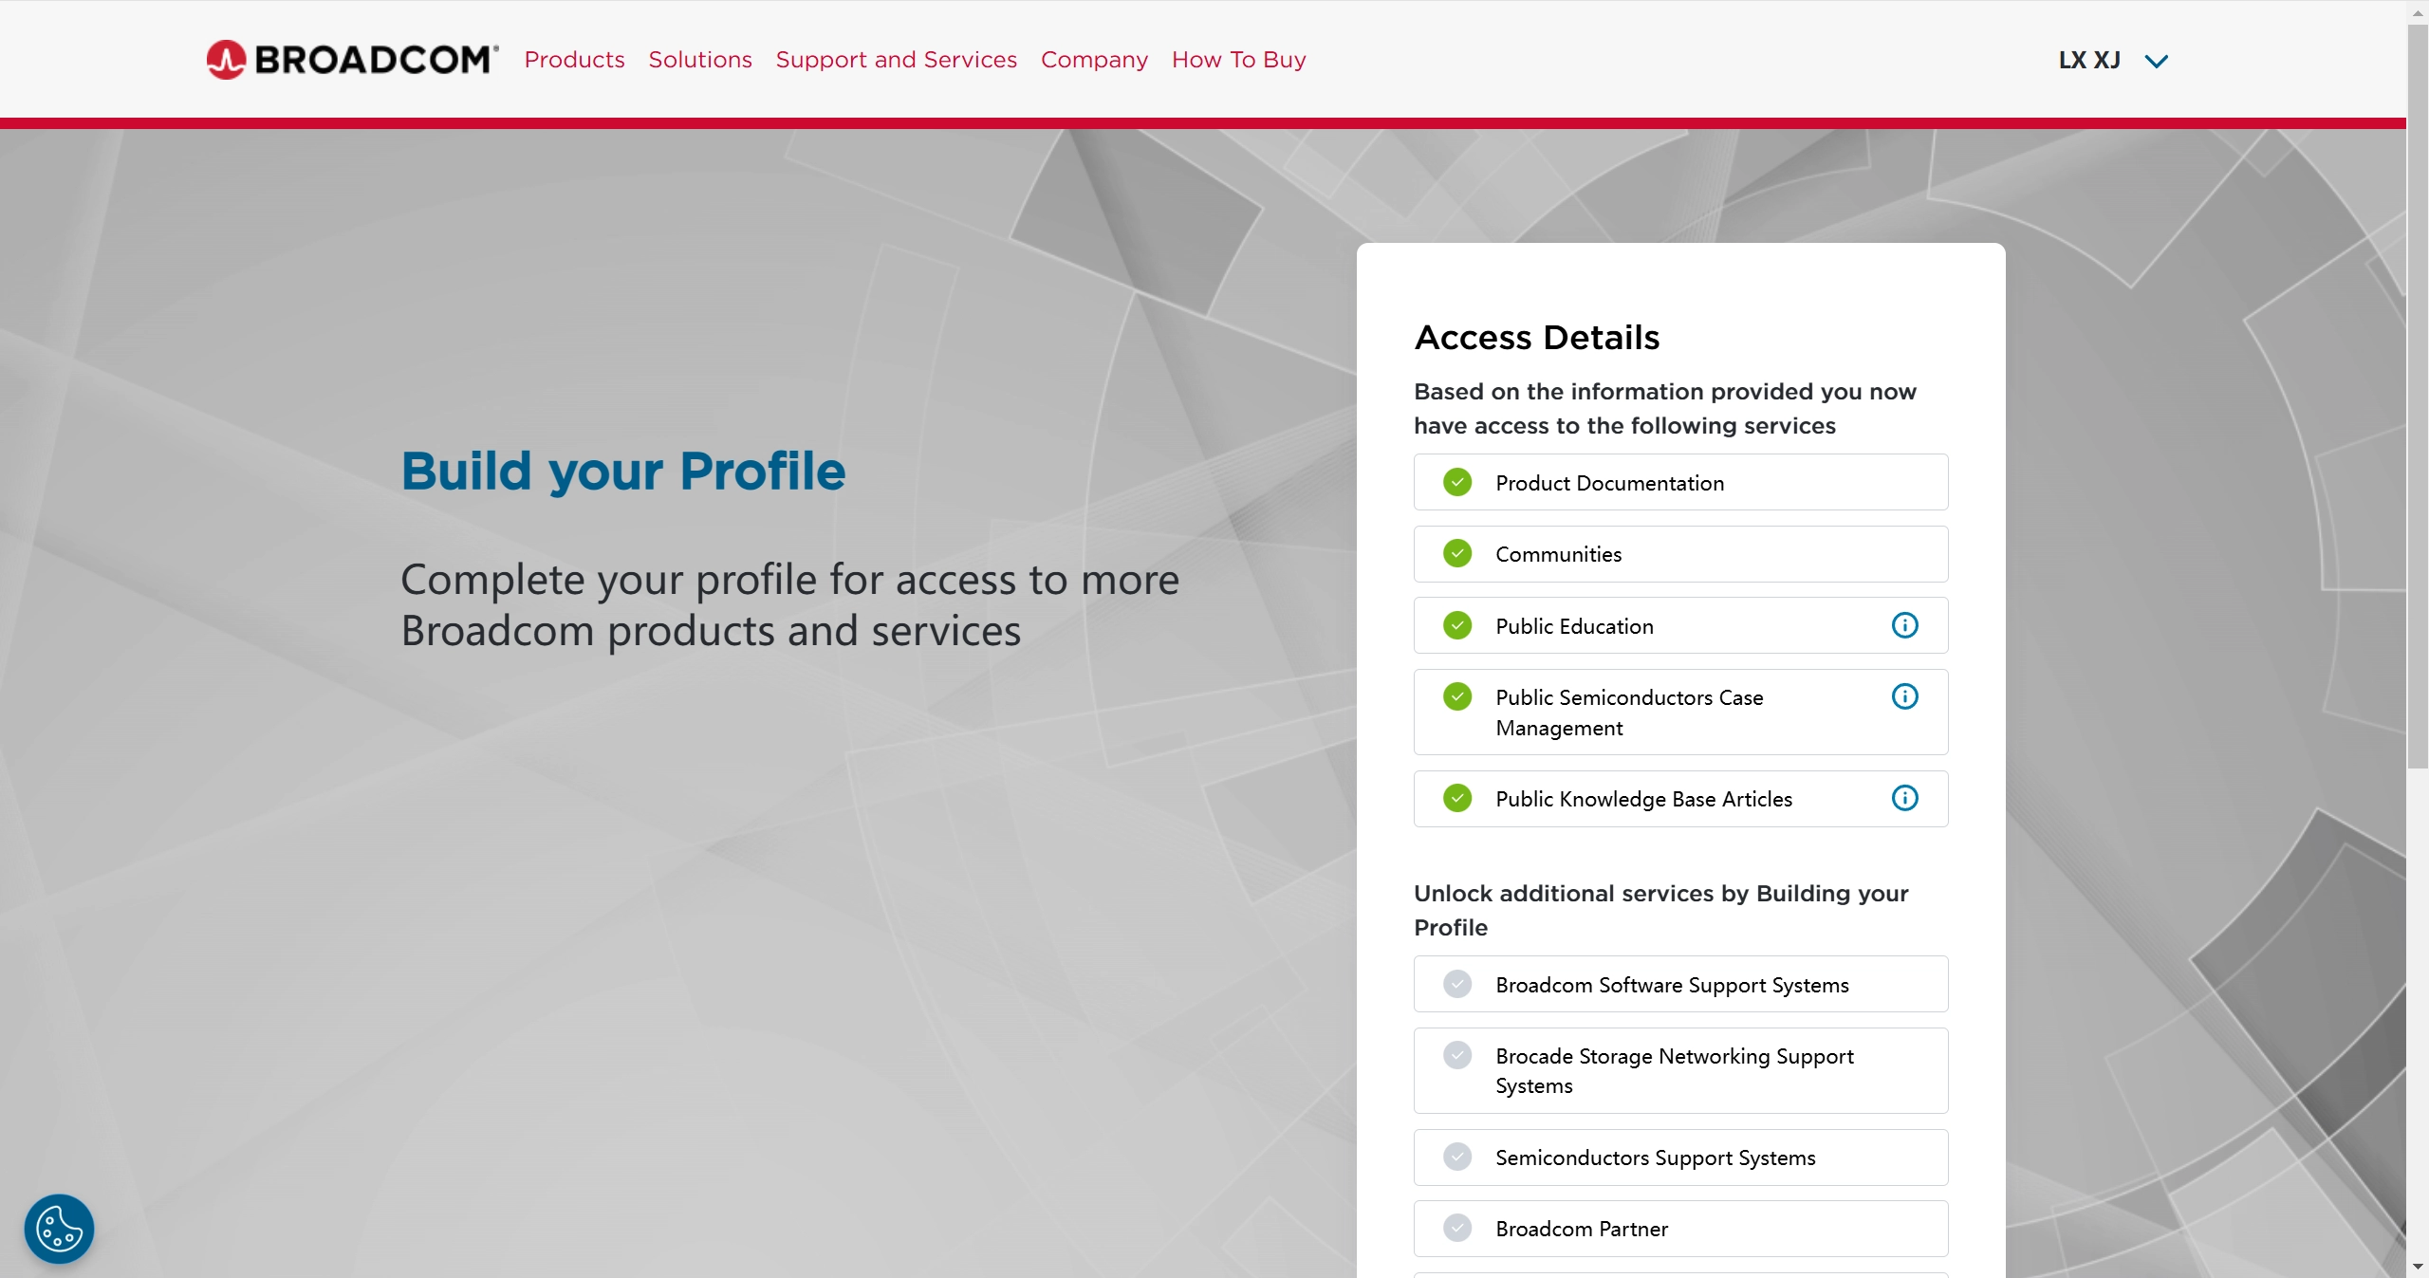The height and width of the screenshot is (1278, 2429).
Task: Click the scrollbar down arrow
Action: coord(2417,1267)
